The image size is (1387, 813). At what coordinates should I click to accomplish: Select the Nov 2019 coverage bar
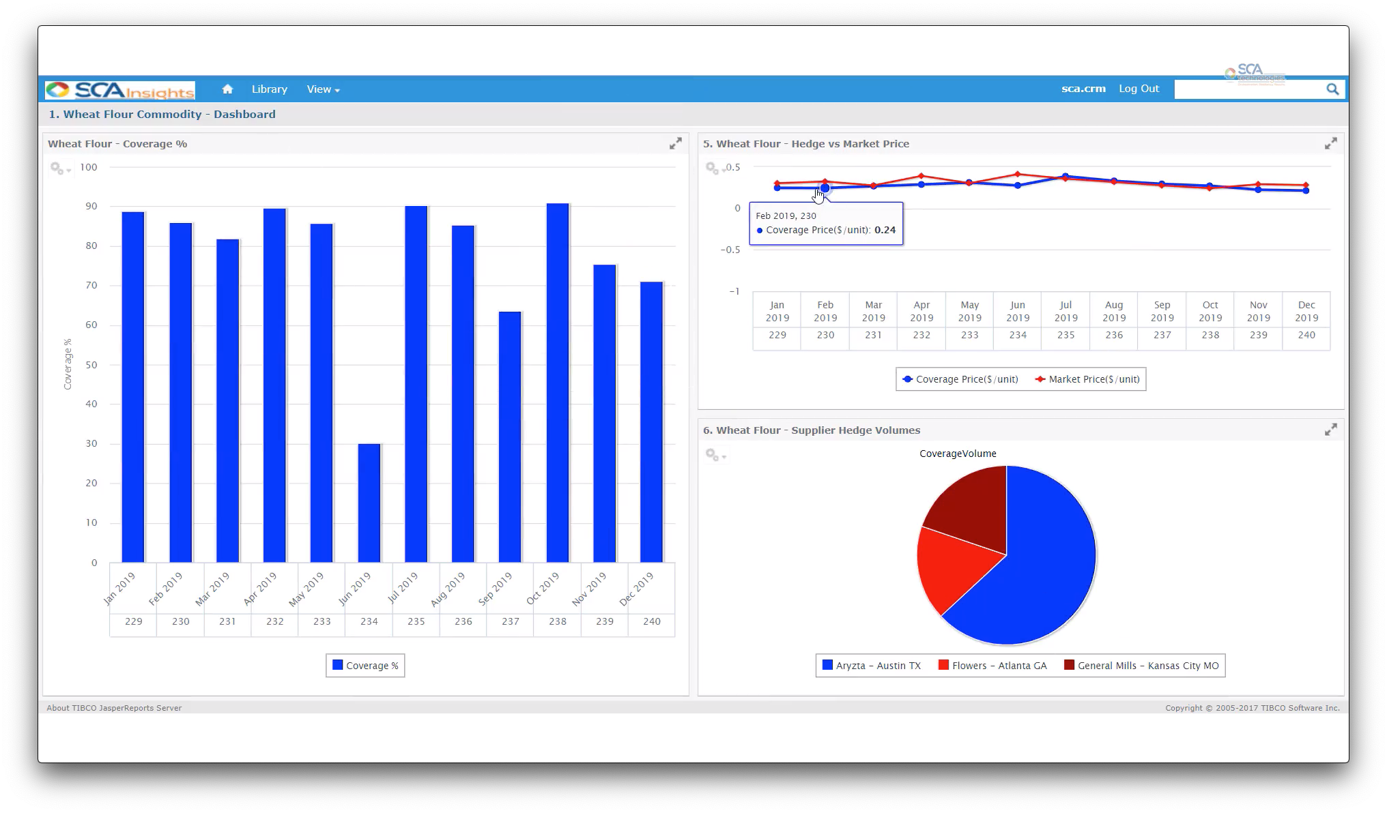pyautogui.click(x=605, y=413)
